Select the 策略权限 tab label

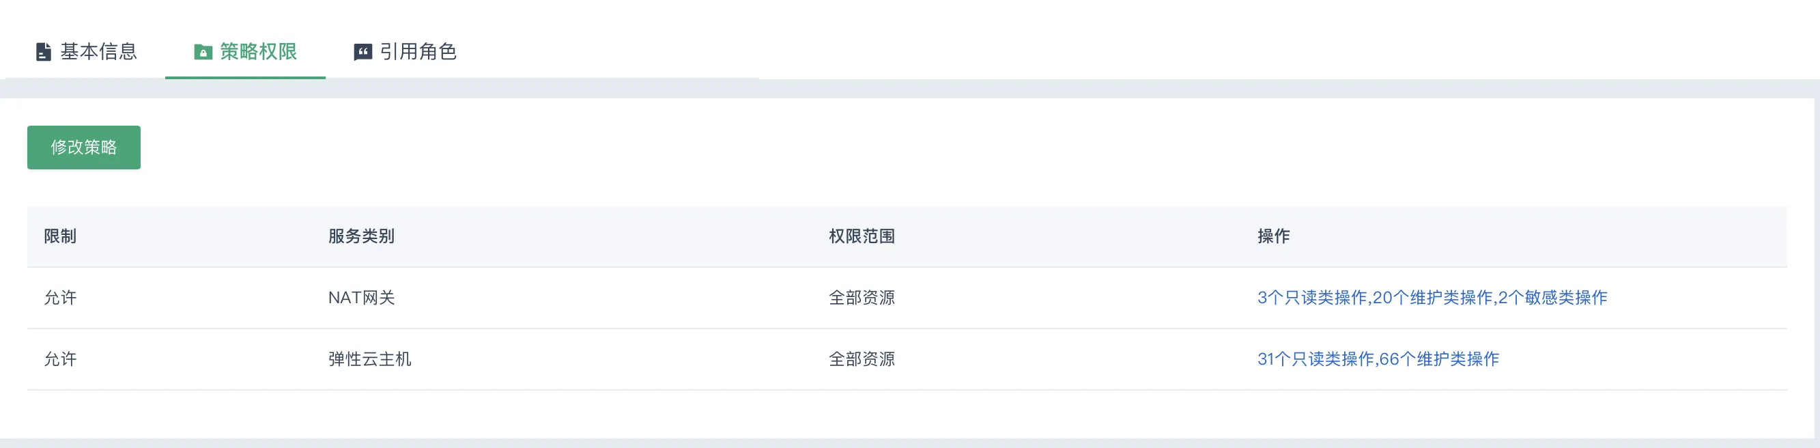(258, 53)
